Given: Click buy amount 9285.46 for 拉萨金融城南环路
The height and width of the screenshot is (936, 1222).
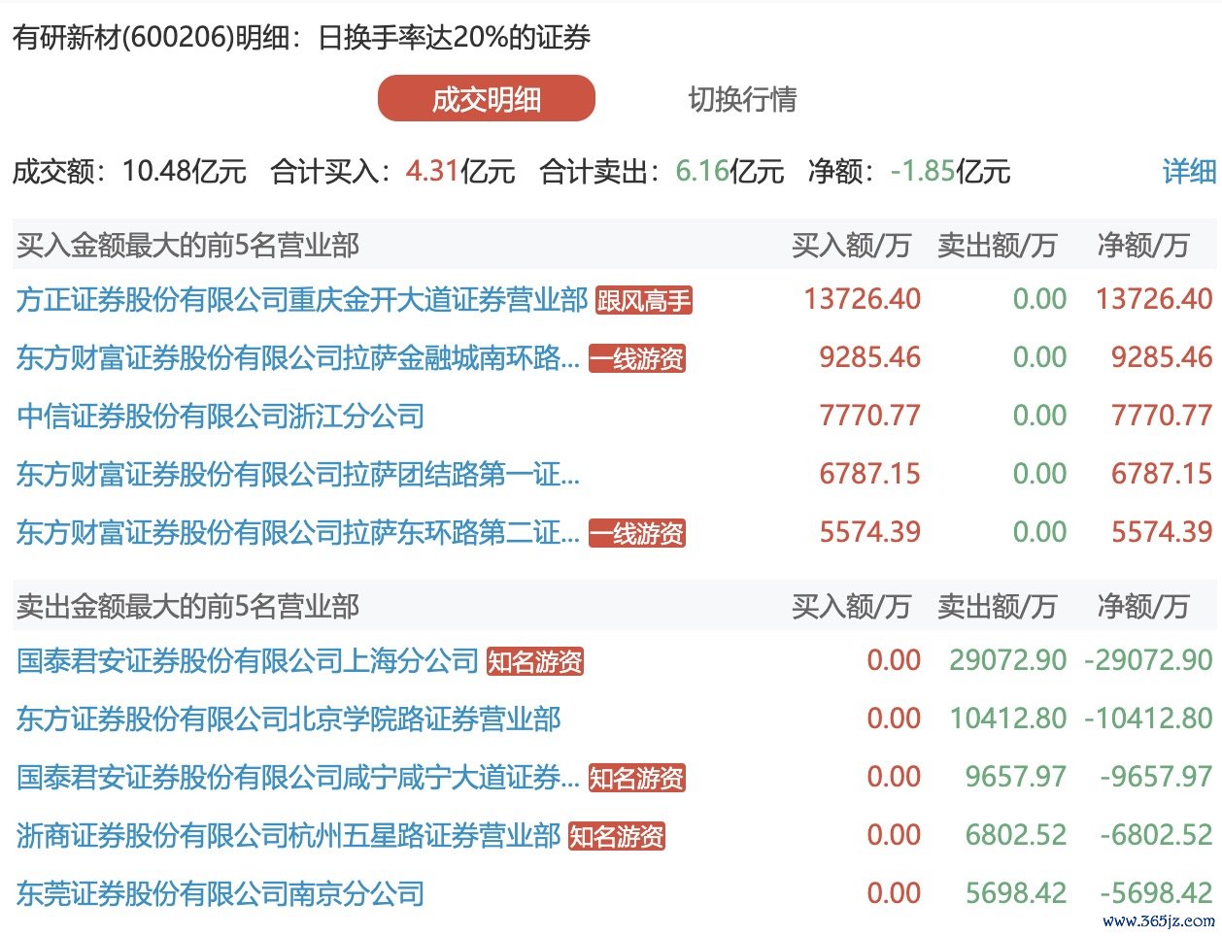Looking at the screenshot, I should coord(870,357).
